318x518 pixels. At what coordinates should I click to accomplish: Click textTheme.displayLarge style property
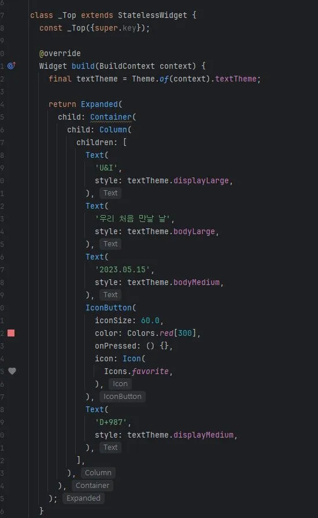tap(178, 181)
